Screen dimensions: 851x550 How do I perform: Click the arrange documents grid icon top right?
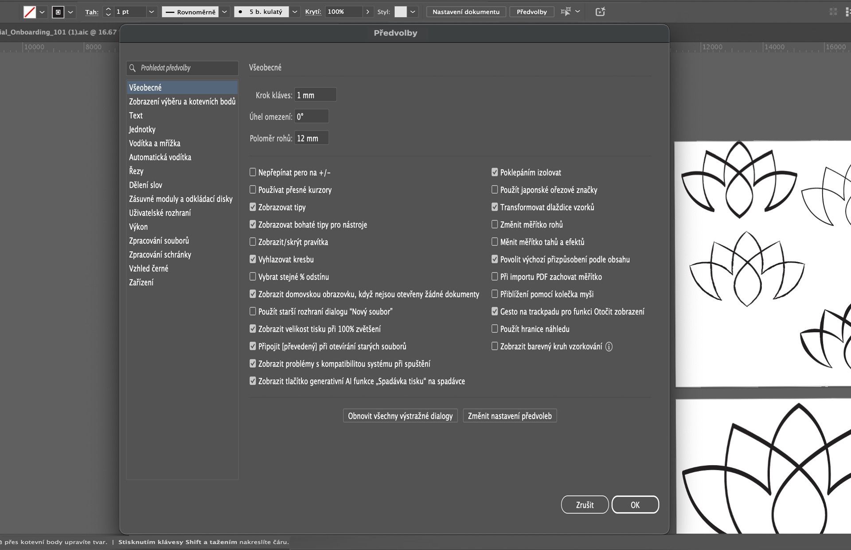832,12
